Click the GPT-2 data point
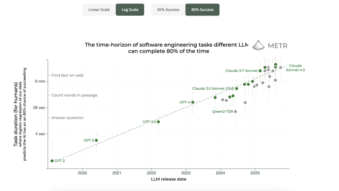The height and width of the screenshot is (191, 339). 52,161
